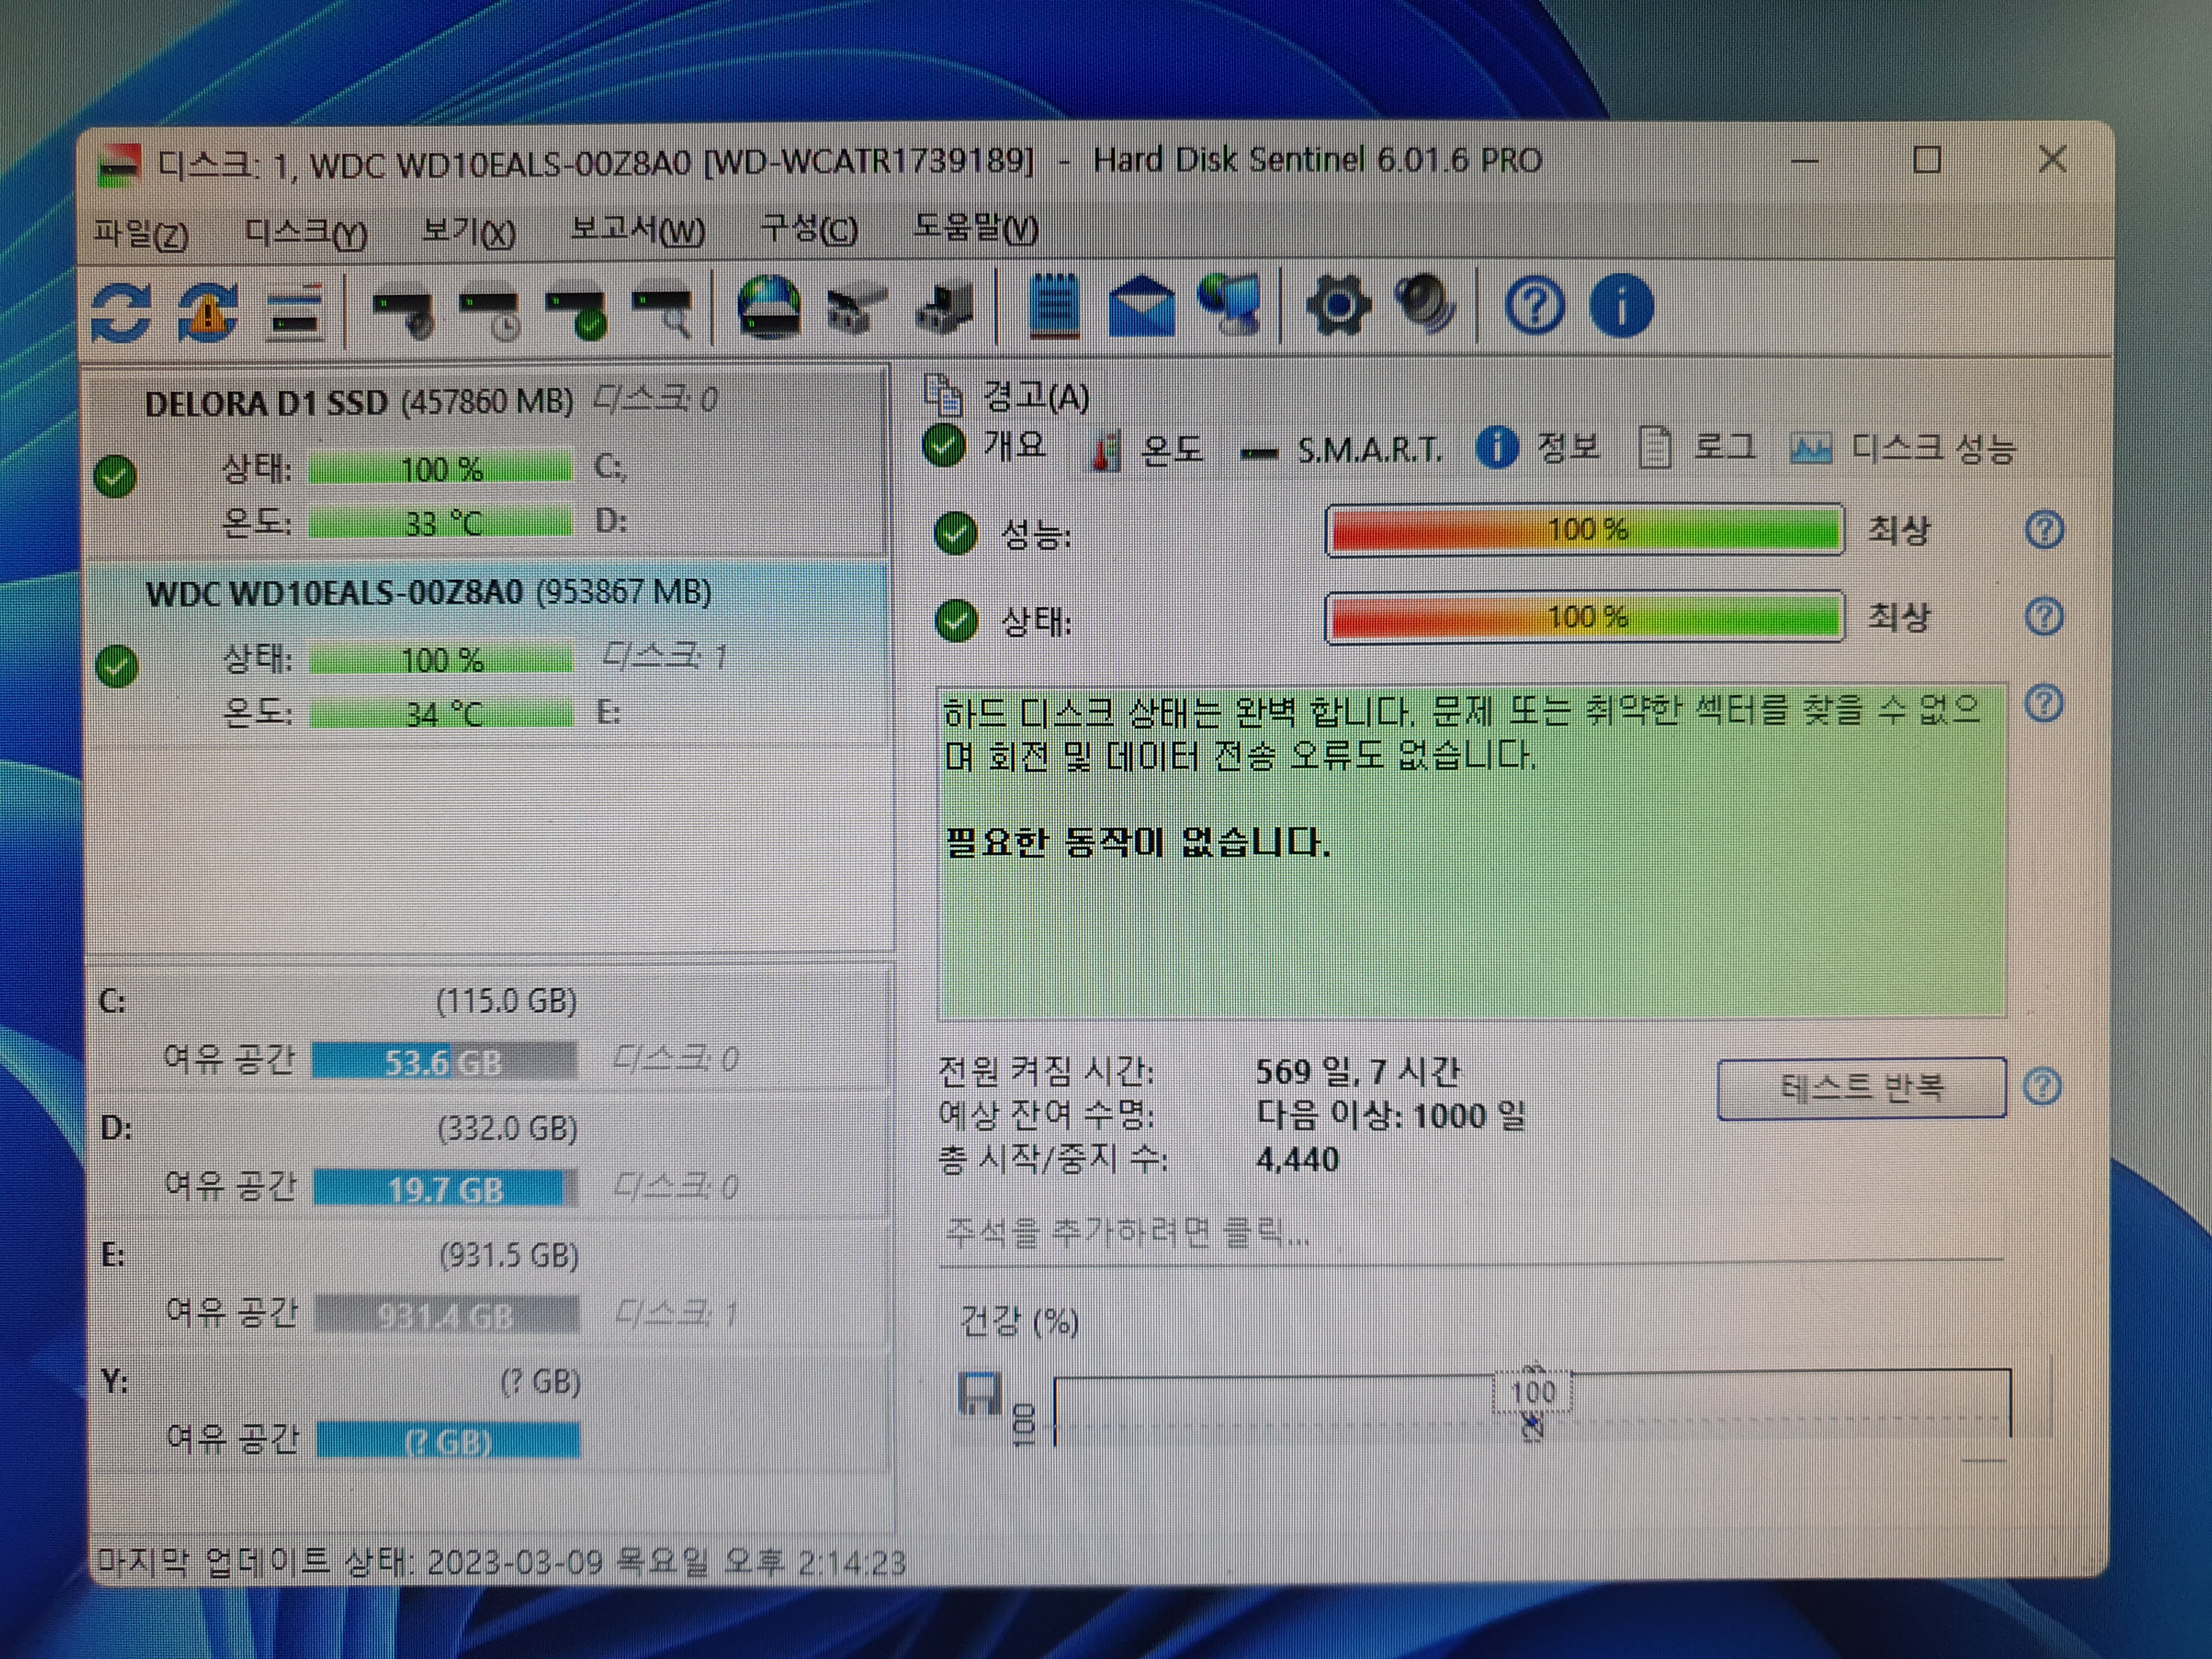This screenshot has width=2212, height=1659.
Task: Click the 34 °C temperature bar of WDC disk
Action: click(441, 714)
